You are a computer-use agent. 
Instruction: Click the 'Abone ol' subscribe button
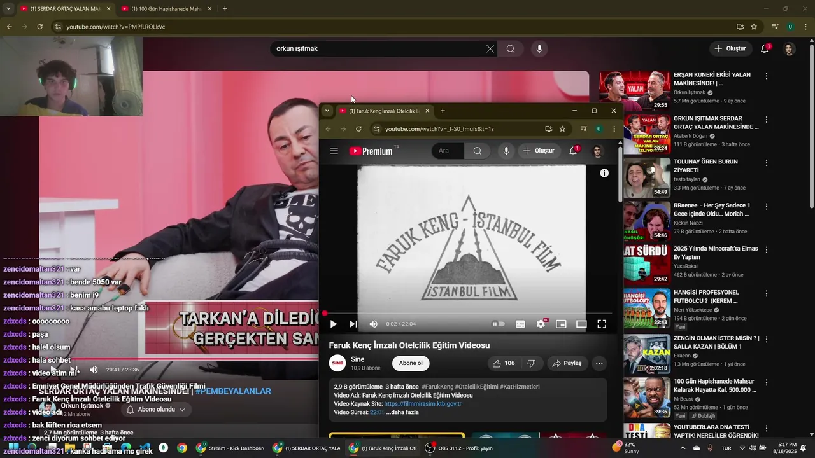410,363
